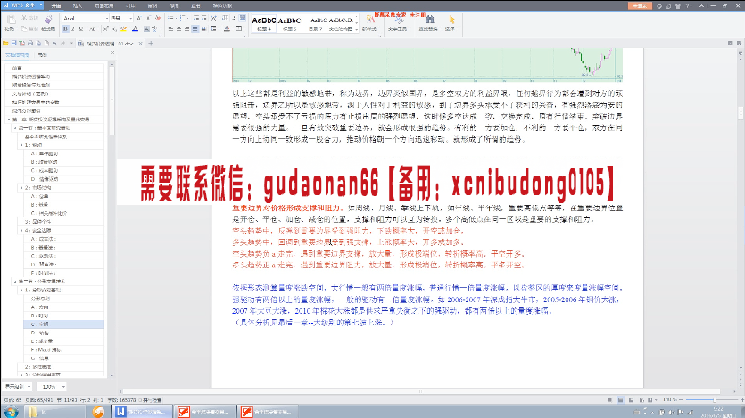Toggle Bold formatting
The width and height of the screenshot is (745, 418).
point(65,29)
